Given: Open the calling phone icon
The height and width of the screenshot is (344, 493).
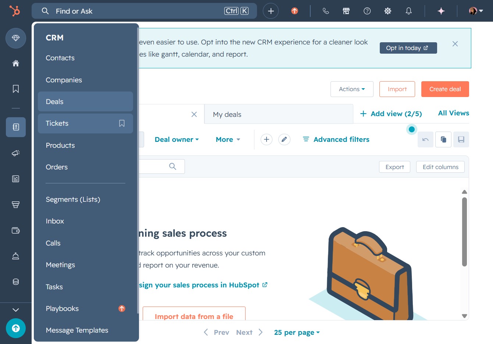Looking at the screenshot, I should point(326,11).
